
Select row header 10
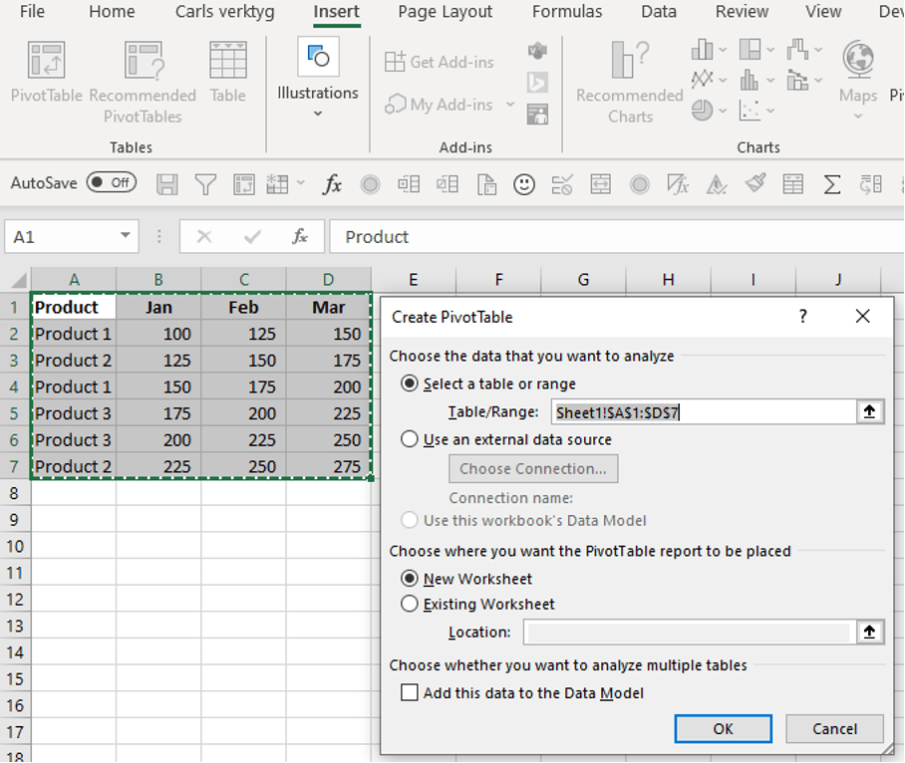click(x=15, y=546)
